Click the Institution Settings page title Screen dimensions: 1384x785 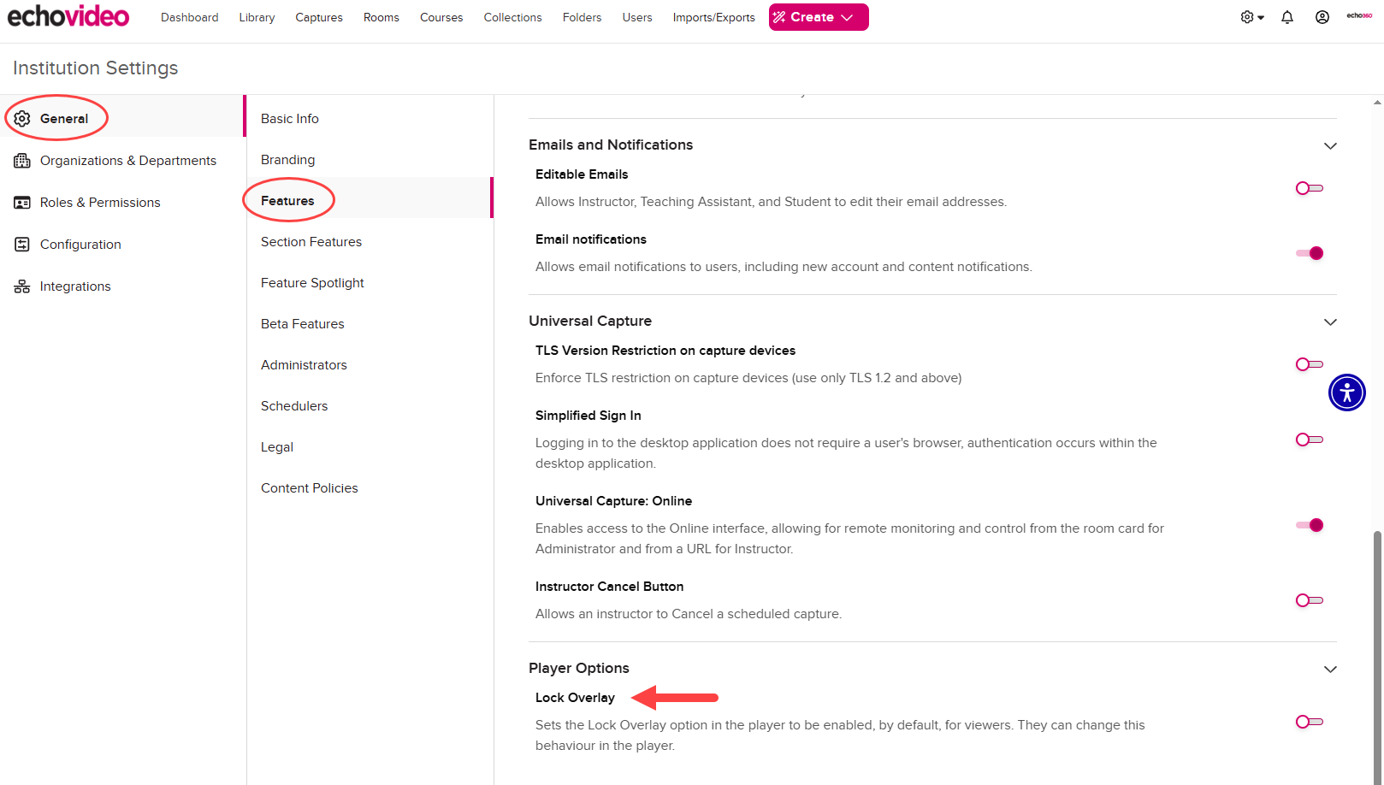(96, 68)
